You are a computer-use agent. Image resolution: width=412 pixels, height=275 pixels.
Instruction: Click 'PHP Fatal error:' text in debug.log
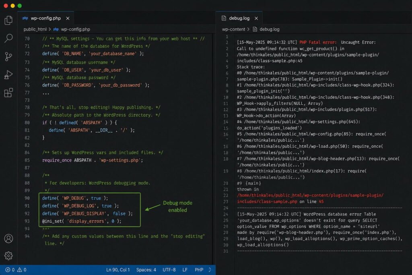pos(318,42)
